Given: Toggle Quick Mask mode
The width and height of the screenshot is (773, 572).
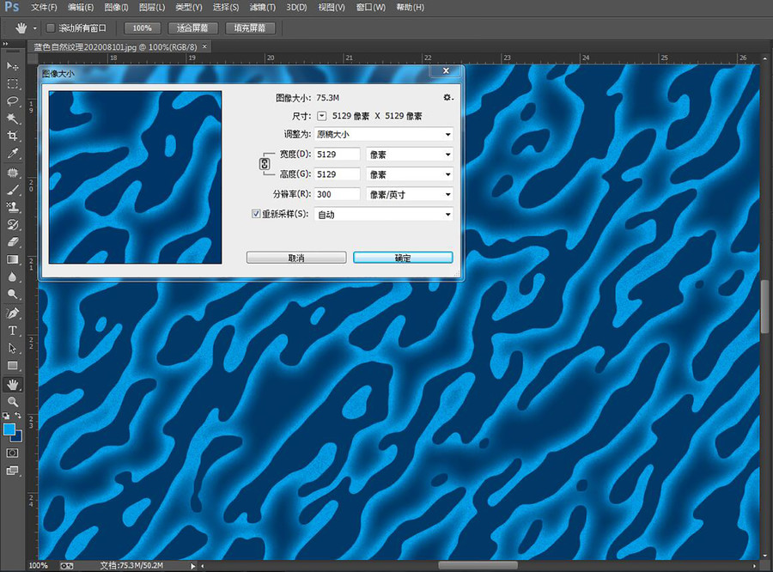Looking at the screenshot, I should click(x=12, y=453).
